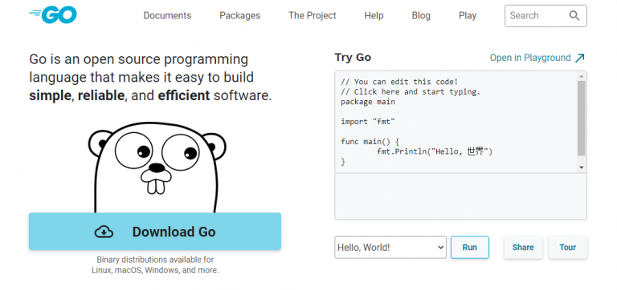
Task: Open The Project nav link
Action: 312,16
